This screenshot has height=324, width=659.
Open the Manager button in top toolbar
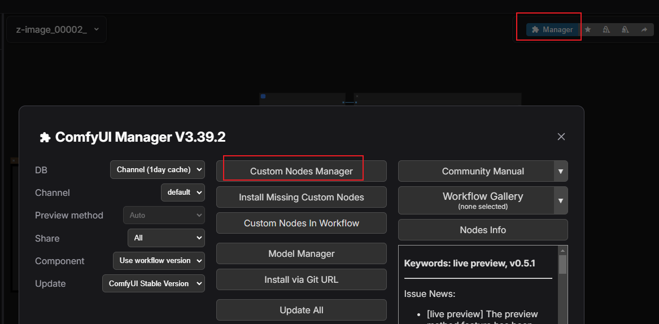coord(552,30)
